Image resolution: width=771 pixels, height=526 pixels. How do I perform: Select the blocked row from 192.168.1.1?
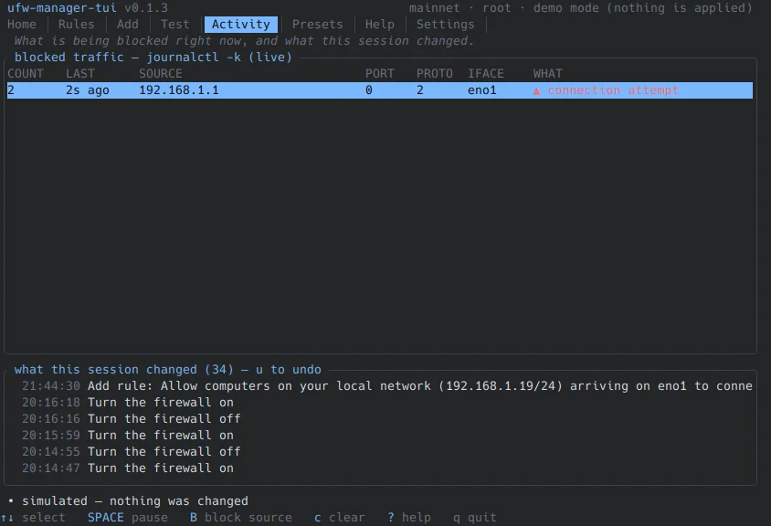pyautogui.click(x=380, y=90)
